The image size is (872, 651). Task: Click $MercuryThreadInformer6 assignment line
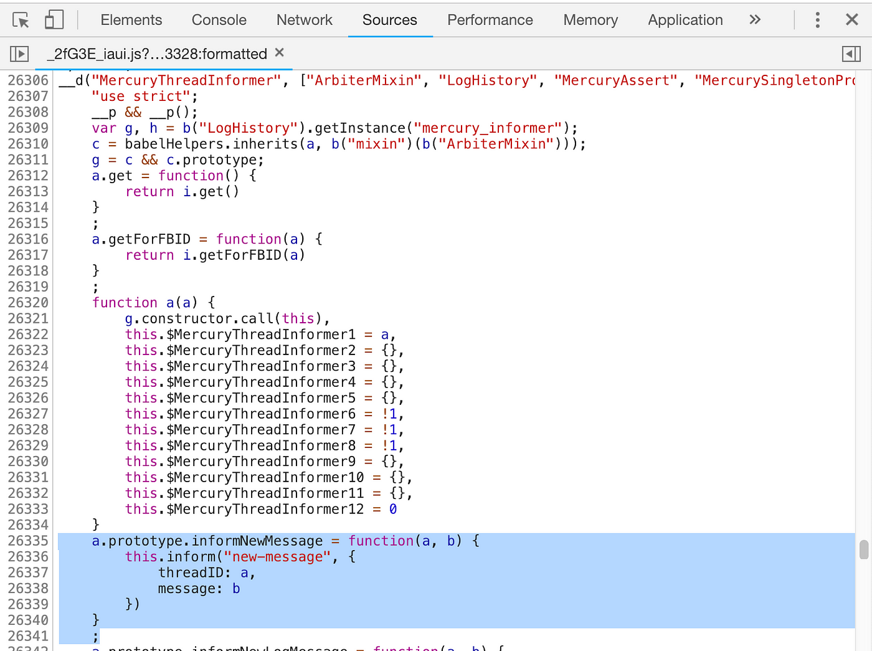[265, 414]
